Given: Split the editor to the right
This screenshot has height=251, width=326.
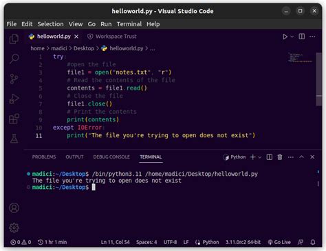Looking at the screenshot, I should [302, 37].
